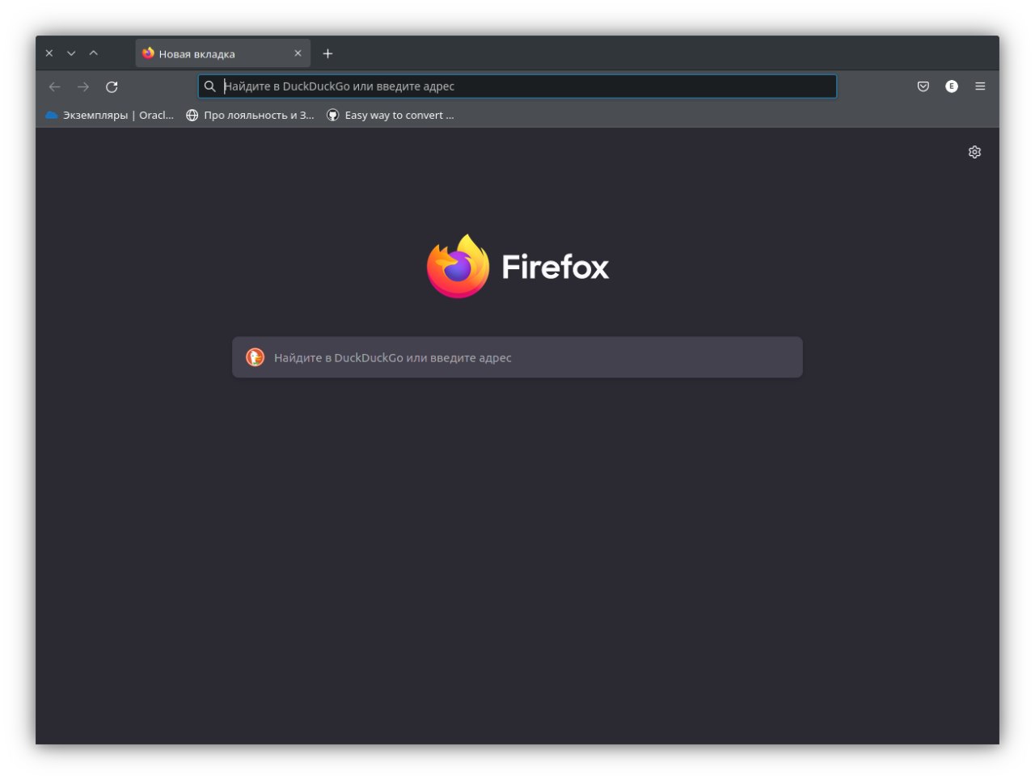Select the Новая вкладка tab

222,53
